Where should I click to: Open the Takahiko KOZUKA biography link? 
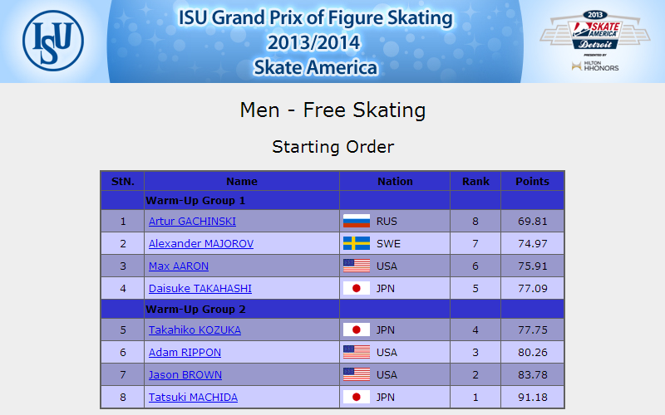pyautogui.click(x=195, y=330)
